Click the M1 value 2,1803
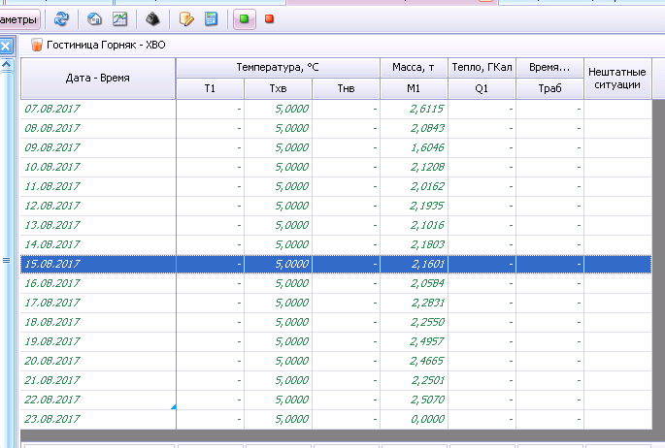665x448 pixels. click(x=427, y=245)
